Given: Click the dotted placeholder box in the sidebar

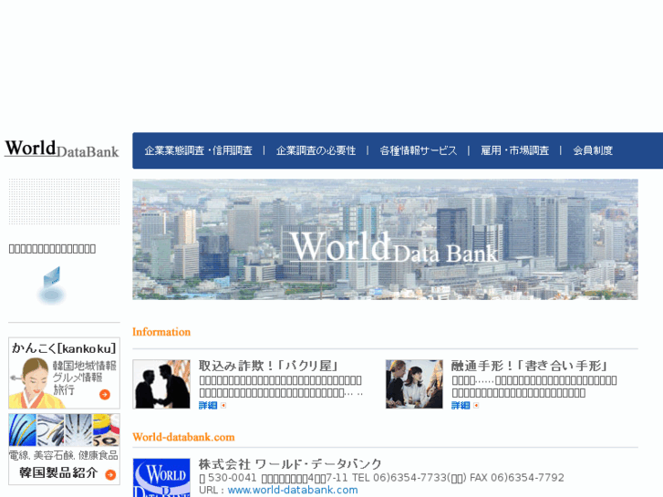Looking at the screenshot, I should tap(64, 202).
